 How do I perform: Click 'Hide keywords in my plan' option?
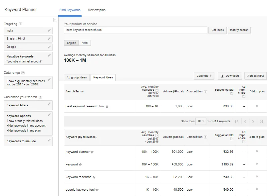tap(24, 131)
